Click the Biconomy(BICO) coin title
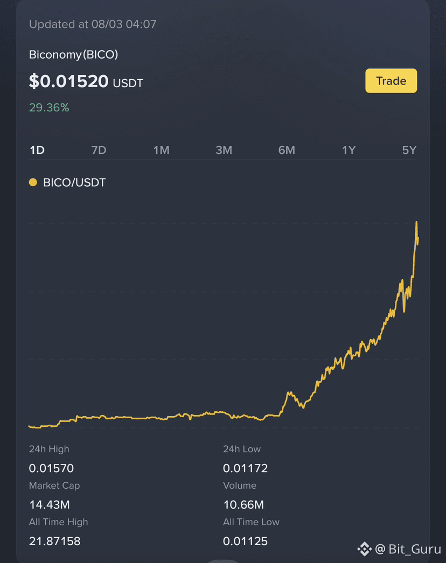 click(x=73, y=54)
